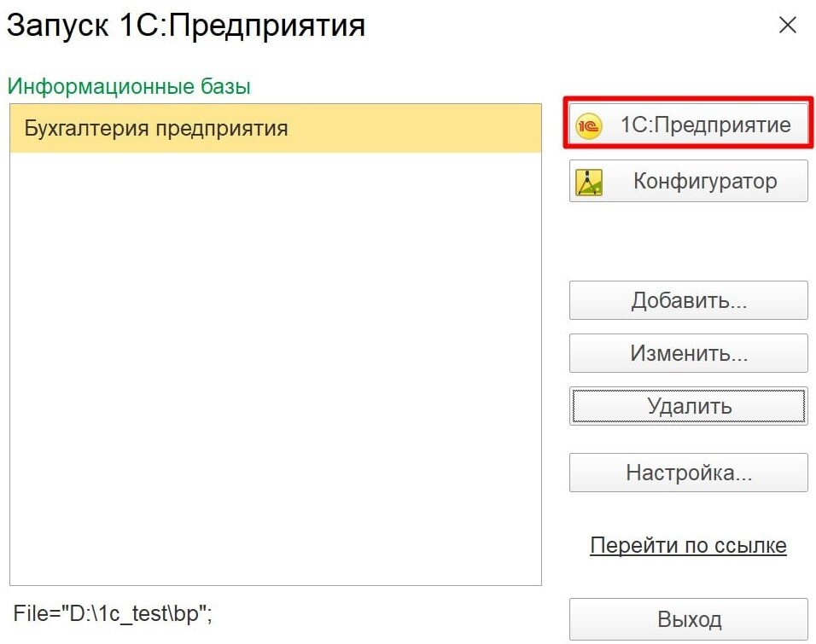The height and width of the screenshot is (644, 816).
Task: Select Бухгалтерия предприятия in the list
Action: click(x=276, y=129)
